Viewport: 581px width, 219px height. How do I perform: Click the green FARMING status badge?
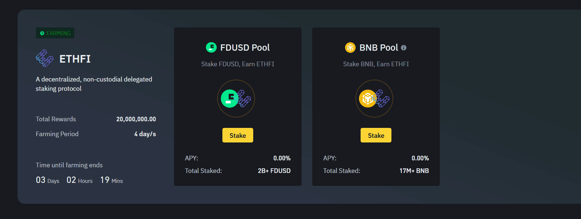[x=55, y=33]
